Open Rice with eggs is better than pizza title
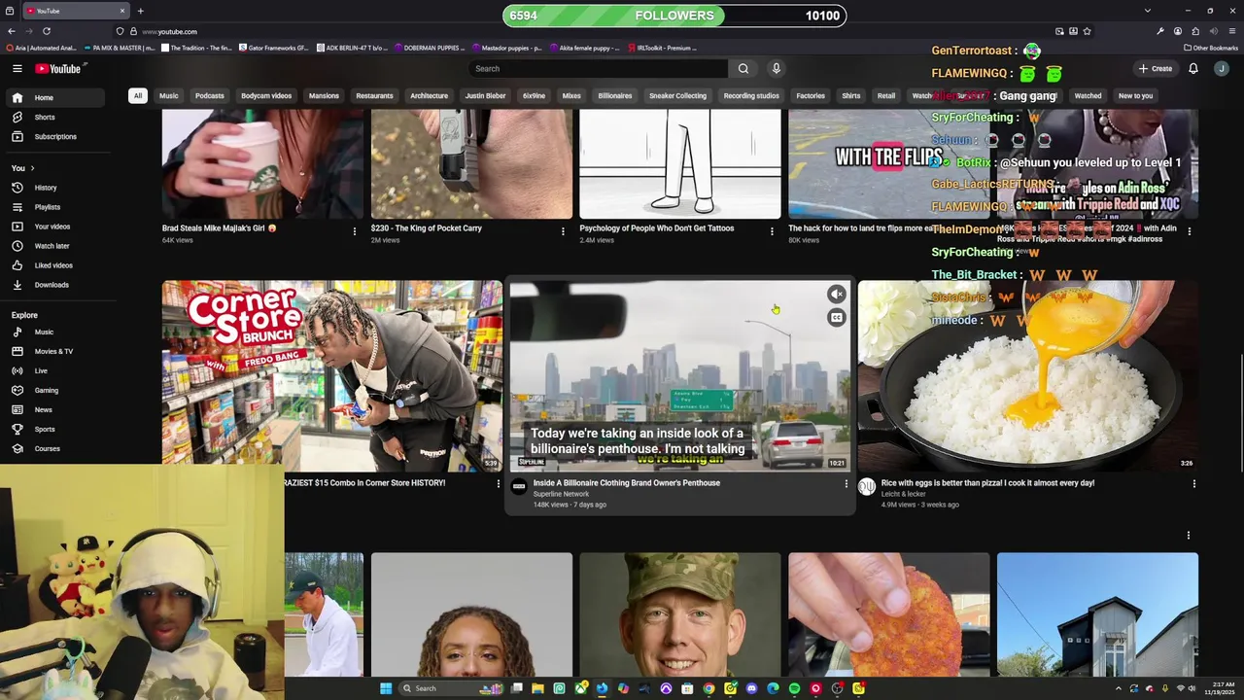The image size is (1244, 700). [987, 483]
